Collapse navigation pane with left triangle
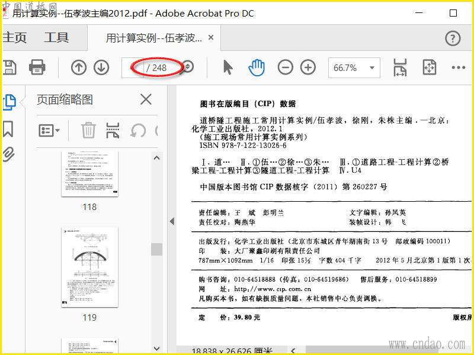474x355 pixels. [172, 221]
